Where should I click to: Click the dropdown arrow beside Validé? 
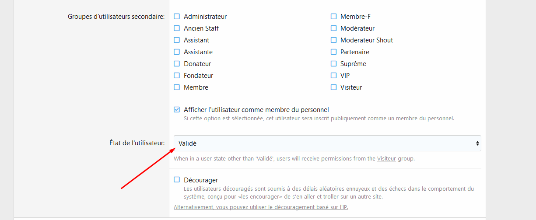[477, 143]
